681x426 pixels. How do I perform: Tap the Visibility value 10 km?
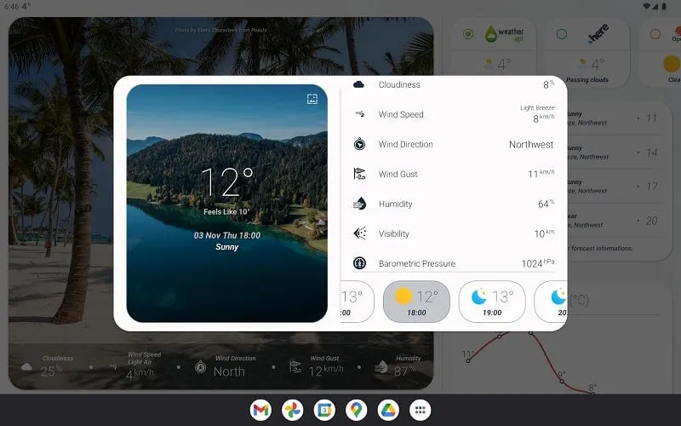click(x=544, y=233)
